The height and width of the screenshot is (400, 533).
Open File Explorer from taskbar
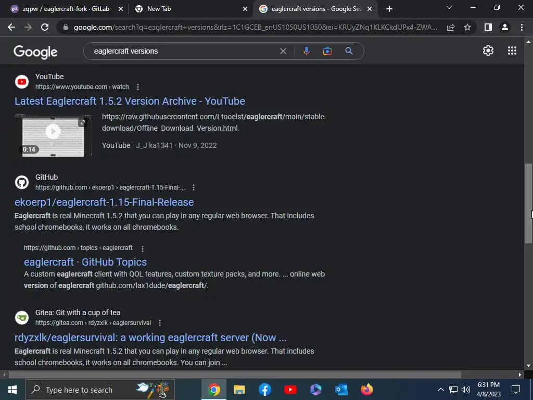pos(239,390)
